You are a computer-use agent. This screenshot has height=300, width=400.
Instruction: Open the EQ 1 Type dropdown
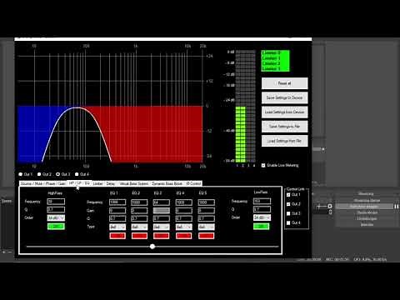pyautogui.click(x=117, y=227)
